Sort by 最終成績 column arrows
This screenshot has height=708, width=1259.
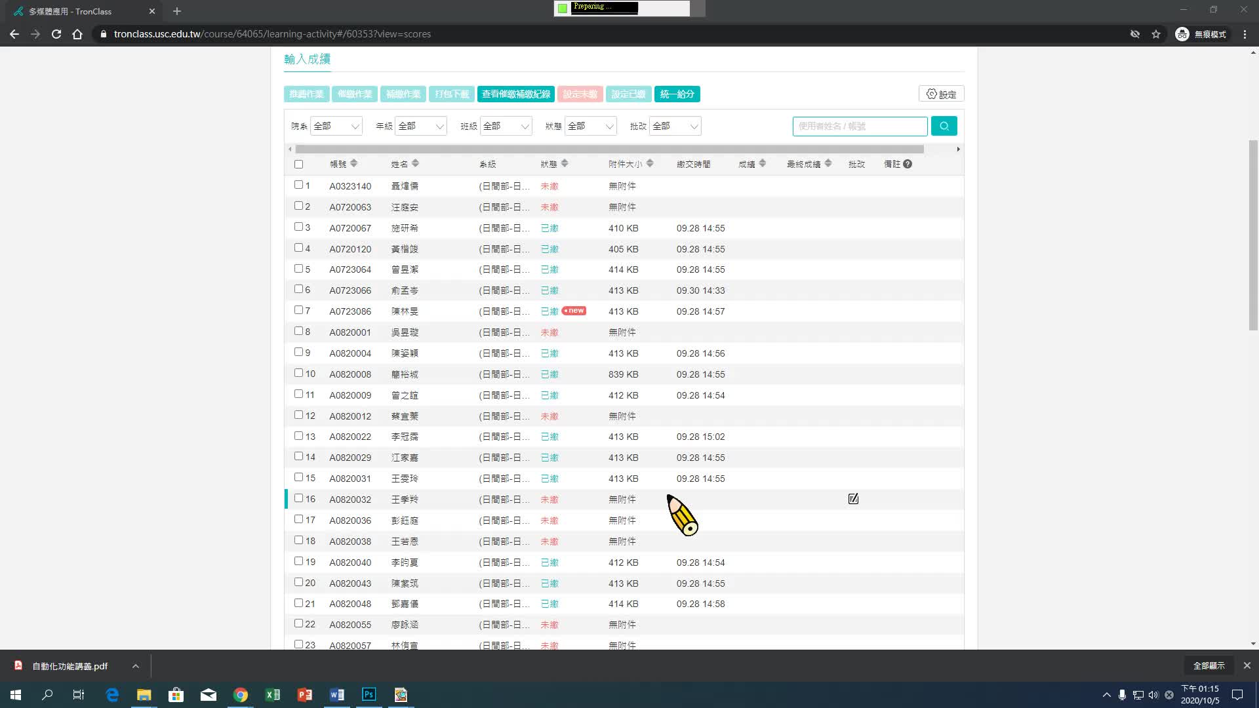[x=828, y=164]
